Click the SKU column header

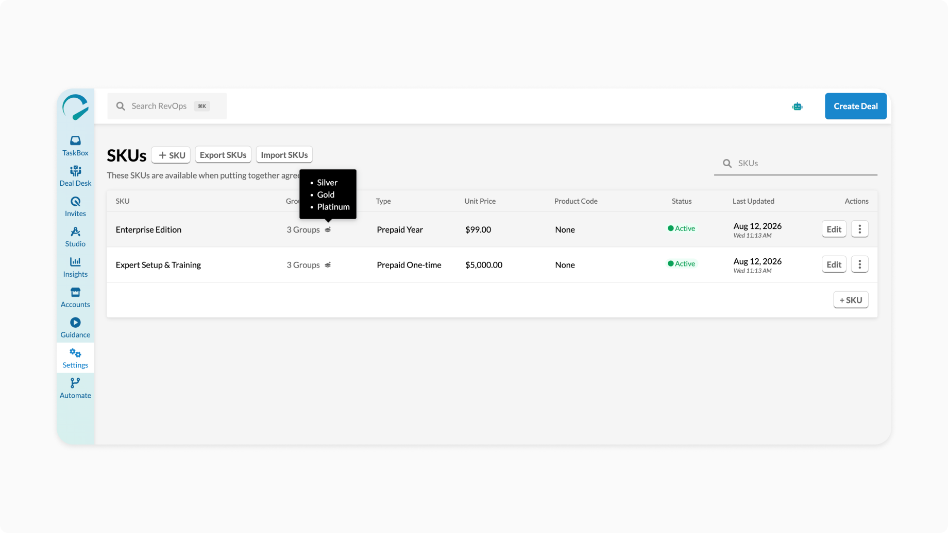coord(123,201)
